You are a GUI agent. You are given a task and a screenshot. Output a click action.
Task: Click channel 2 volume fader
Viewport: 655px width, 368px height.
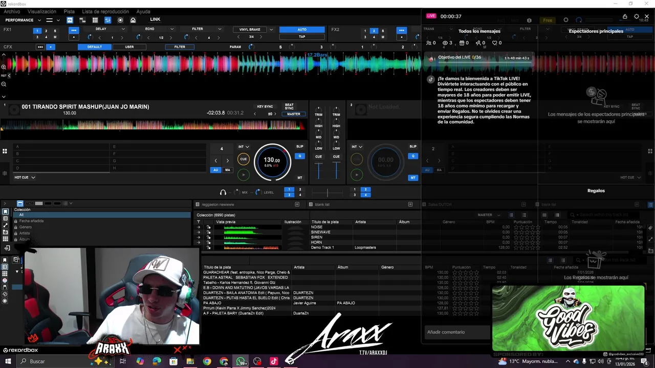(x=336, y=171)
